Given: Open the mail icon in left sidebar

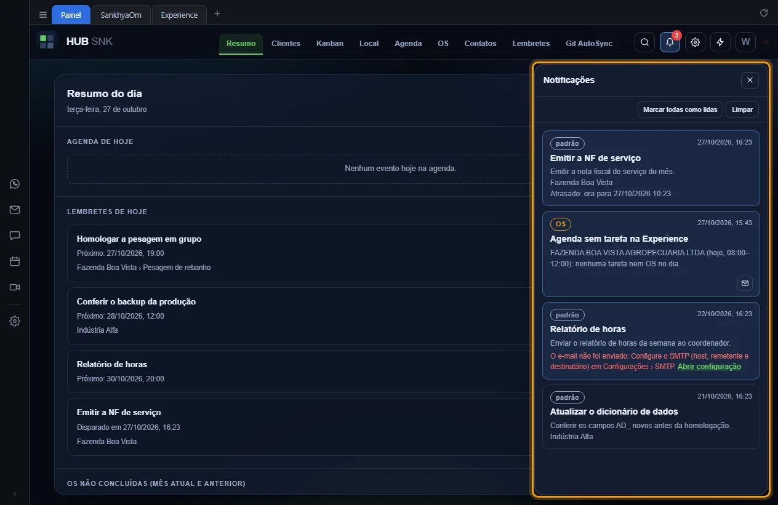Looking at the screenshot, I should [x=15, y=210].
